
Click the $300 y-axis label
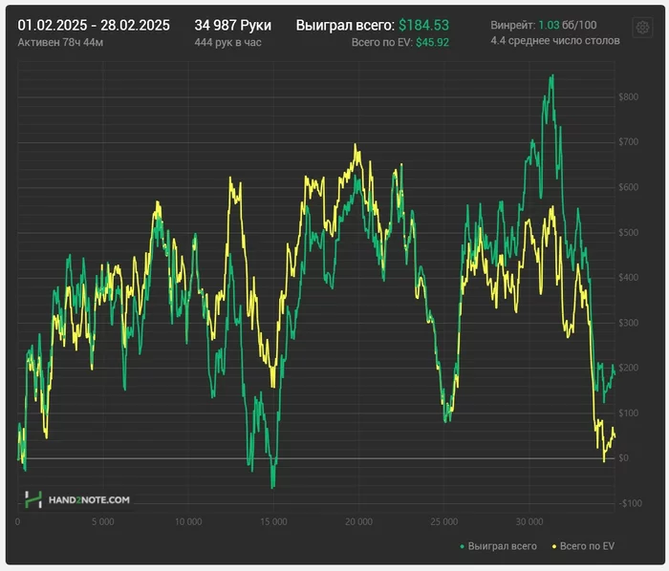coord(629,323)
